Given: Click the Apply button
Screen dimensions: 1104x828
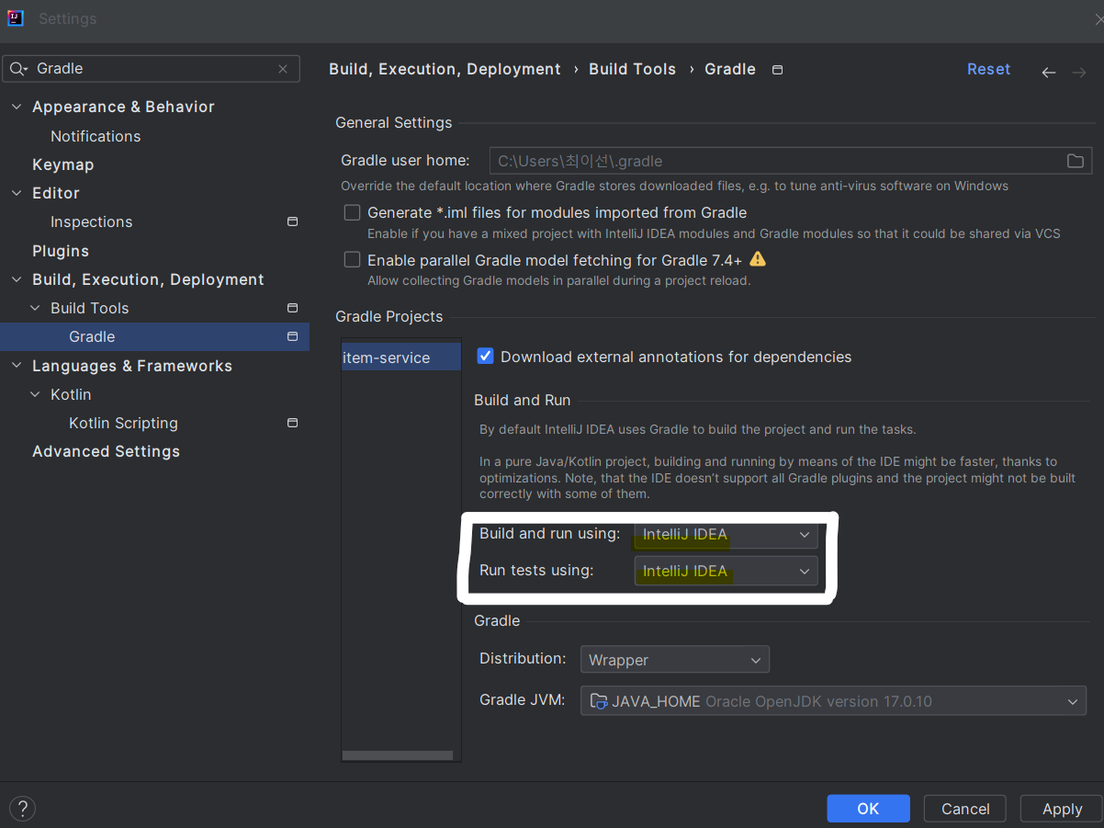Looking at the screenshot, I should 1062,809.
